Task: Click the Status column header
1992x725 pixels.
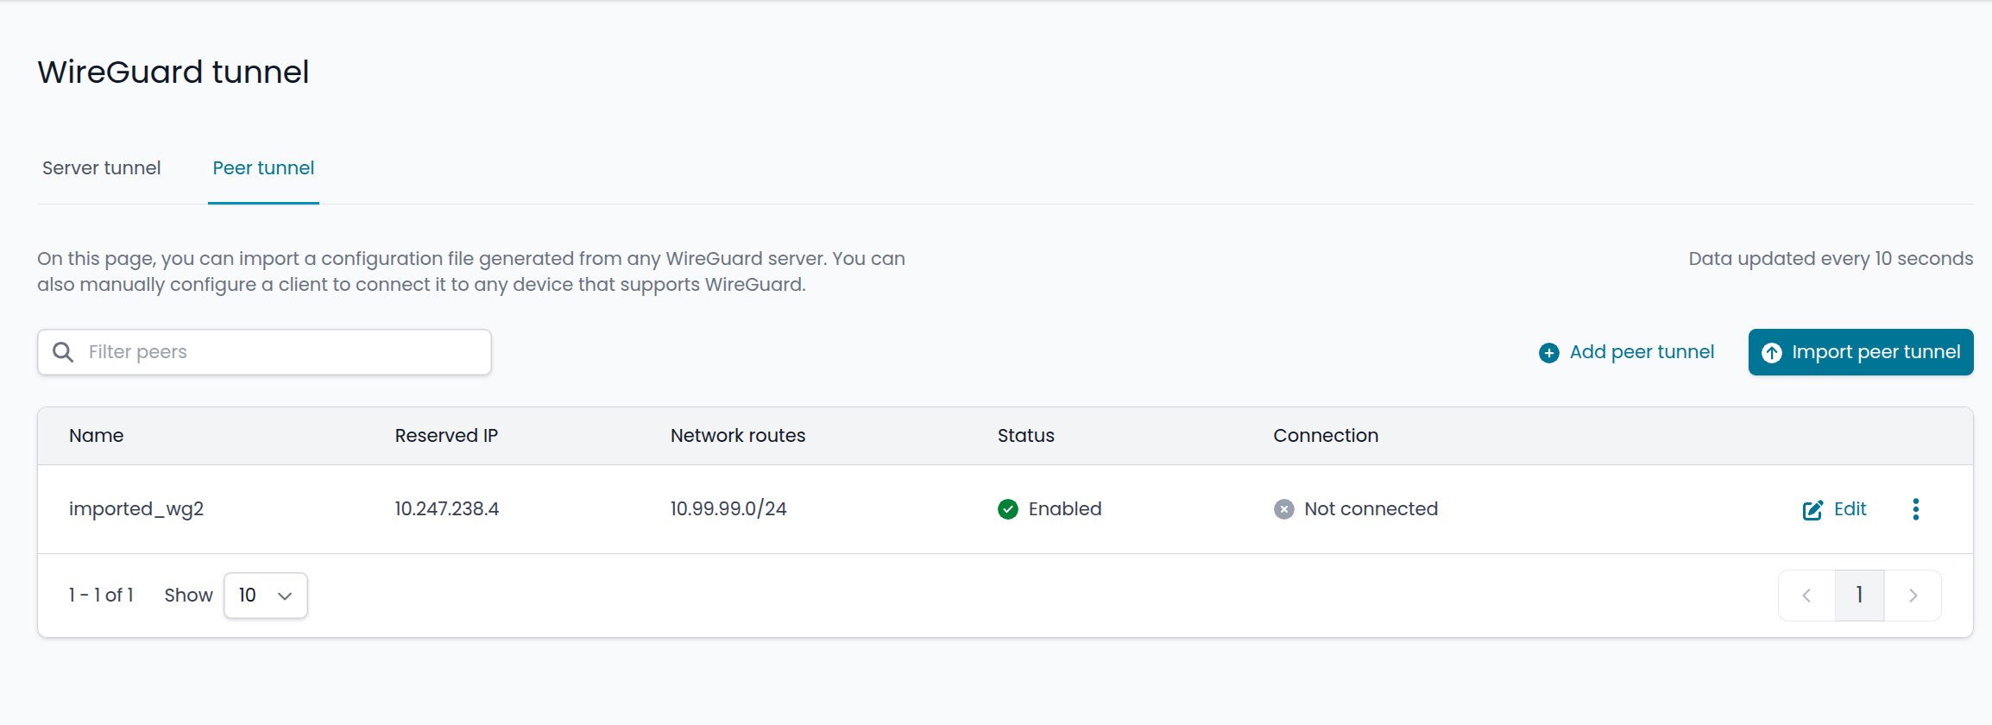Action: [x=1025, y=436]
